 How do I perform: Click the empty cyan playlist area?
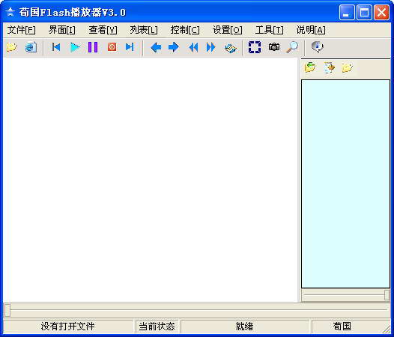point(345,183)
